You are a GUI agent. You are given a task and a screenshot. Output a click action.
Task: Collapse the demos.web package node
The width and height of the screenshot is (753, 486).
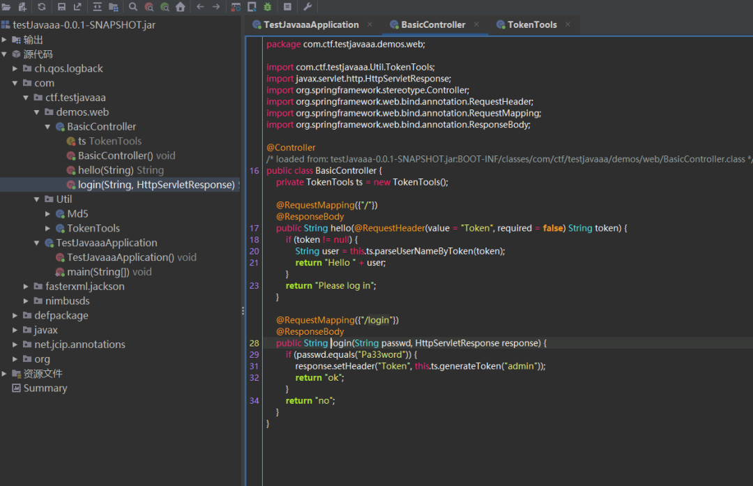[x=38, y=112]
